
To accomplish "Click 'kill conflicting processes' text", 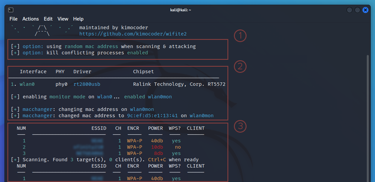I will coord(86,52).
